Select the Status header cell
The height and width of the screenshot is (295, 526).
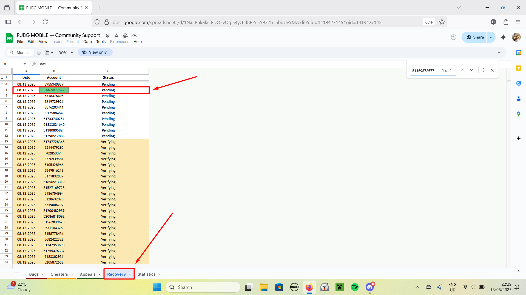(x=108, y=78)
